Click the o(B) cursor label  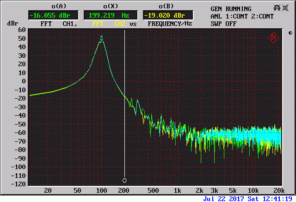click(x=166, y=6)
